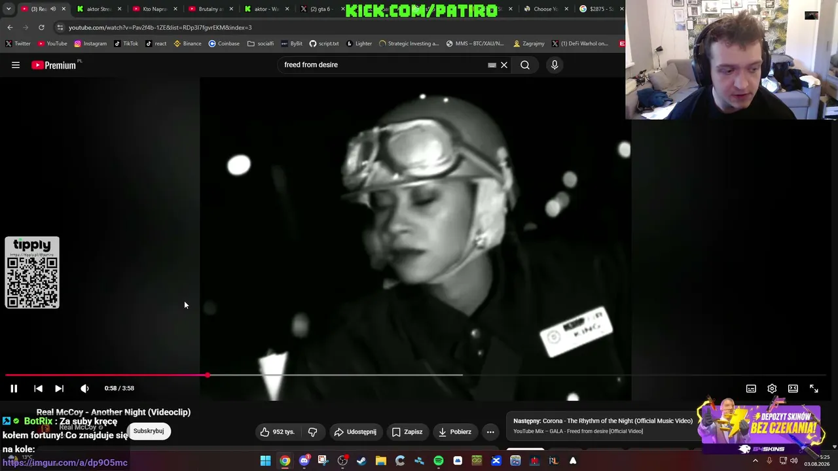The width and height of the screenshot is (838, 471).
Task: Start voice search with the microphone
Action: click(x=555, y=65)
